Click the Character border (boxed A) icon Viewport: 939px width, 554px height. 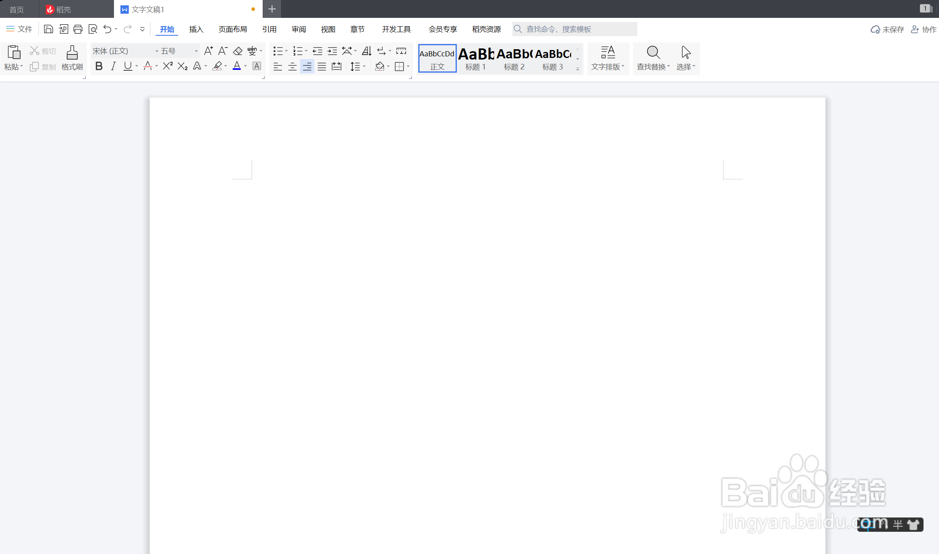257,66
